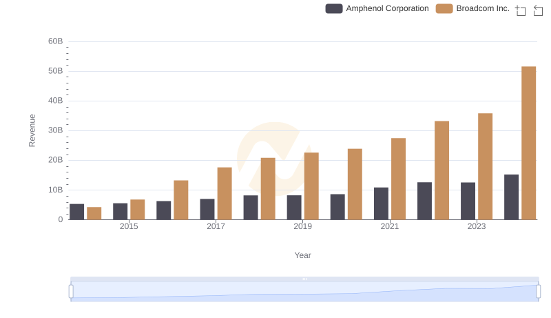Click the Broadcom bar for 2018
Image resolution: width=551 pixels, height=318 pixels.
268,188
